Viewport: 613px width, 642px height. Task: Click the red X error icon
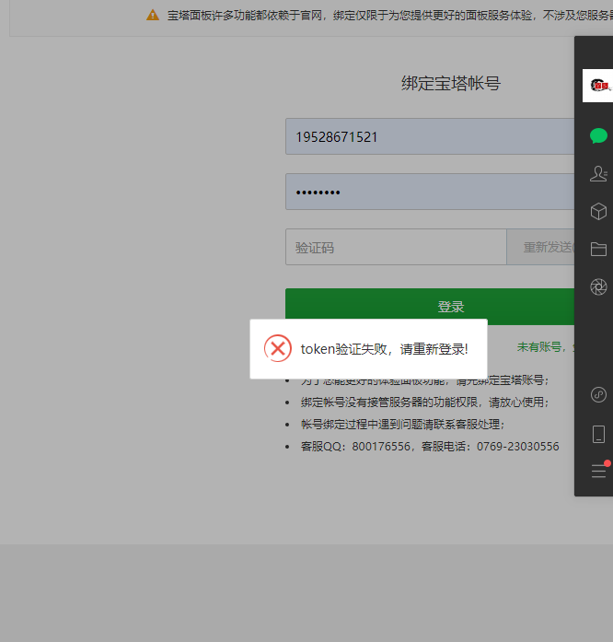(x=278, y=348)
